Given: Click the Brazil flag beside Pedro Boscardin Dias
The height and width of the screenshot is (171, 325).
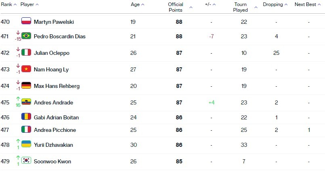Looking at the screenshot, I should click(26, 35).
